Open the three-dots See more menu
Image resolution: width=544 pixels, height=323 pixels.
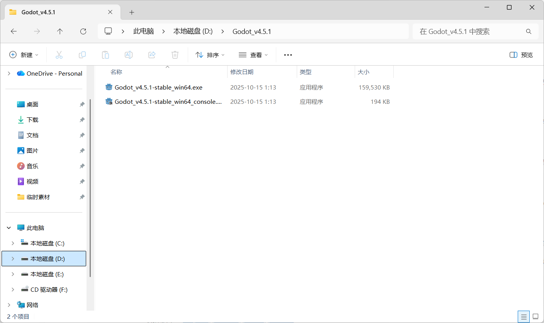point(288,55)
